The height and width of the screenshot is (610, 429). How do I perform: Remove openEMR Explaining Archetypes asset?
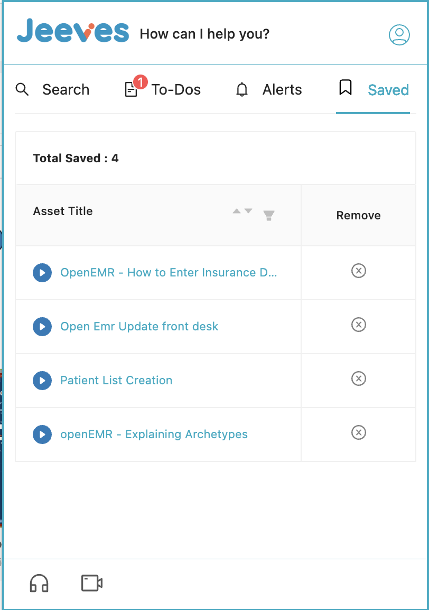[x=359, y=433]
